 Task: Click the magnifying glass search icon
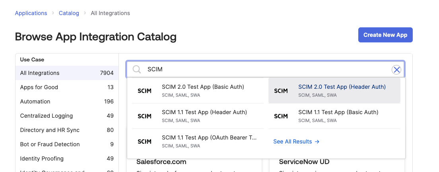pos(137,70)
